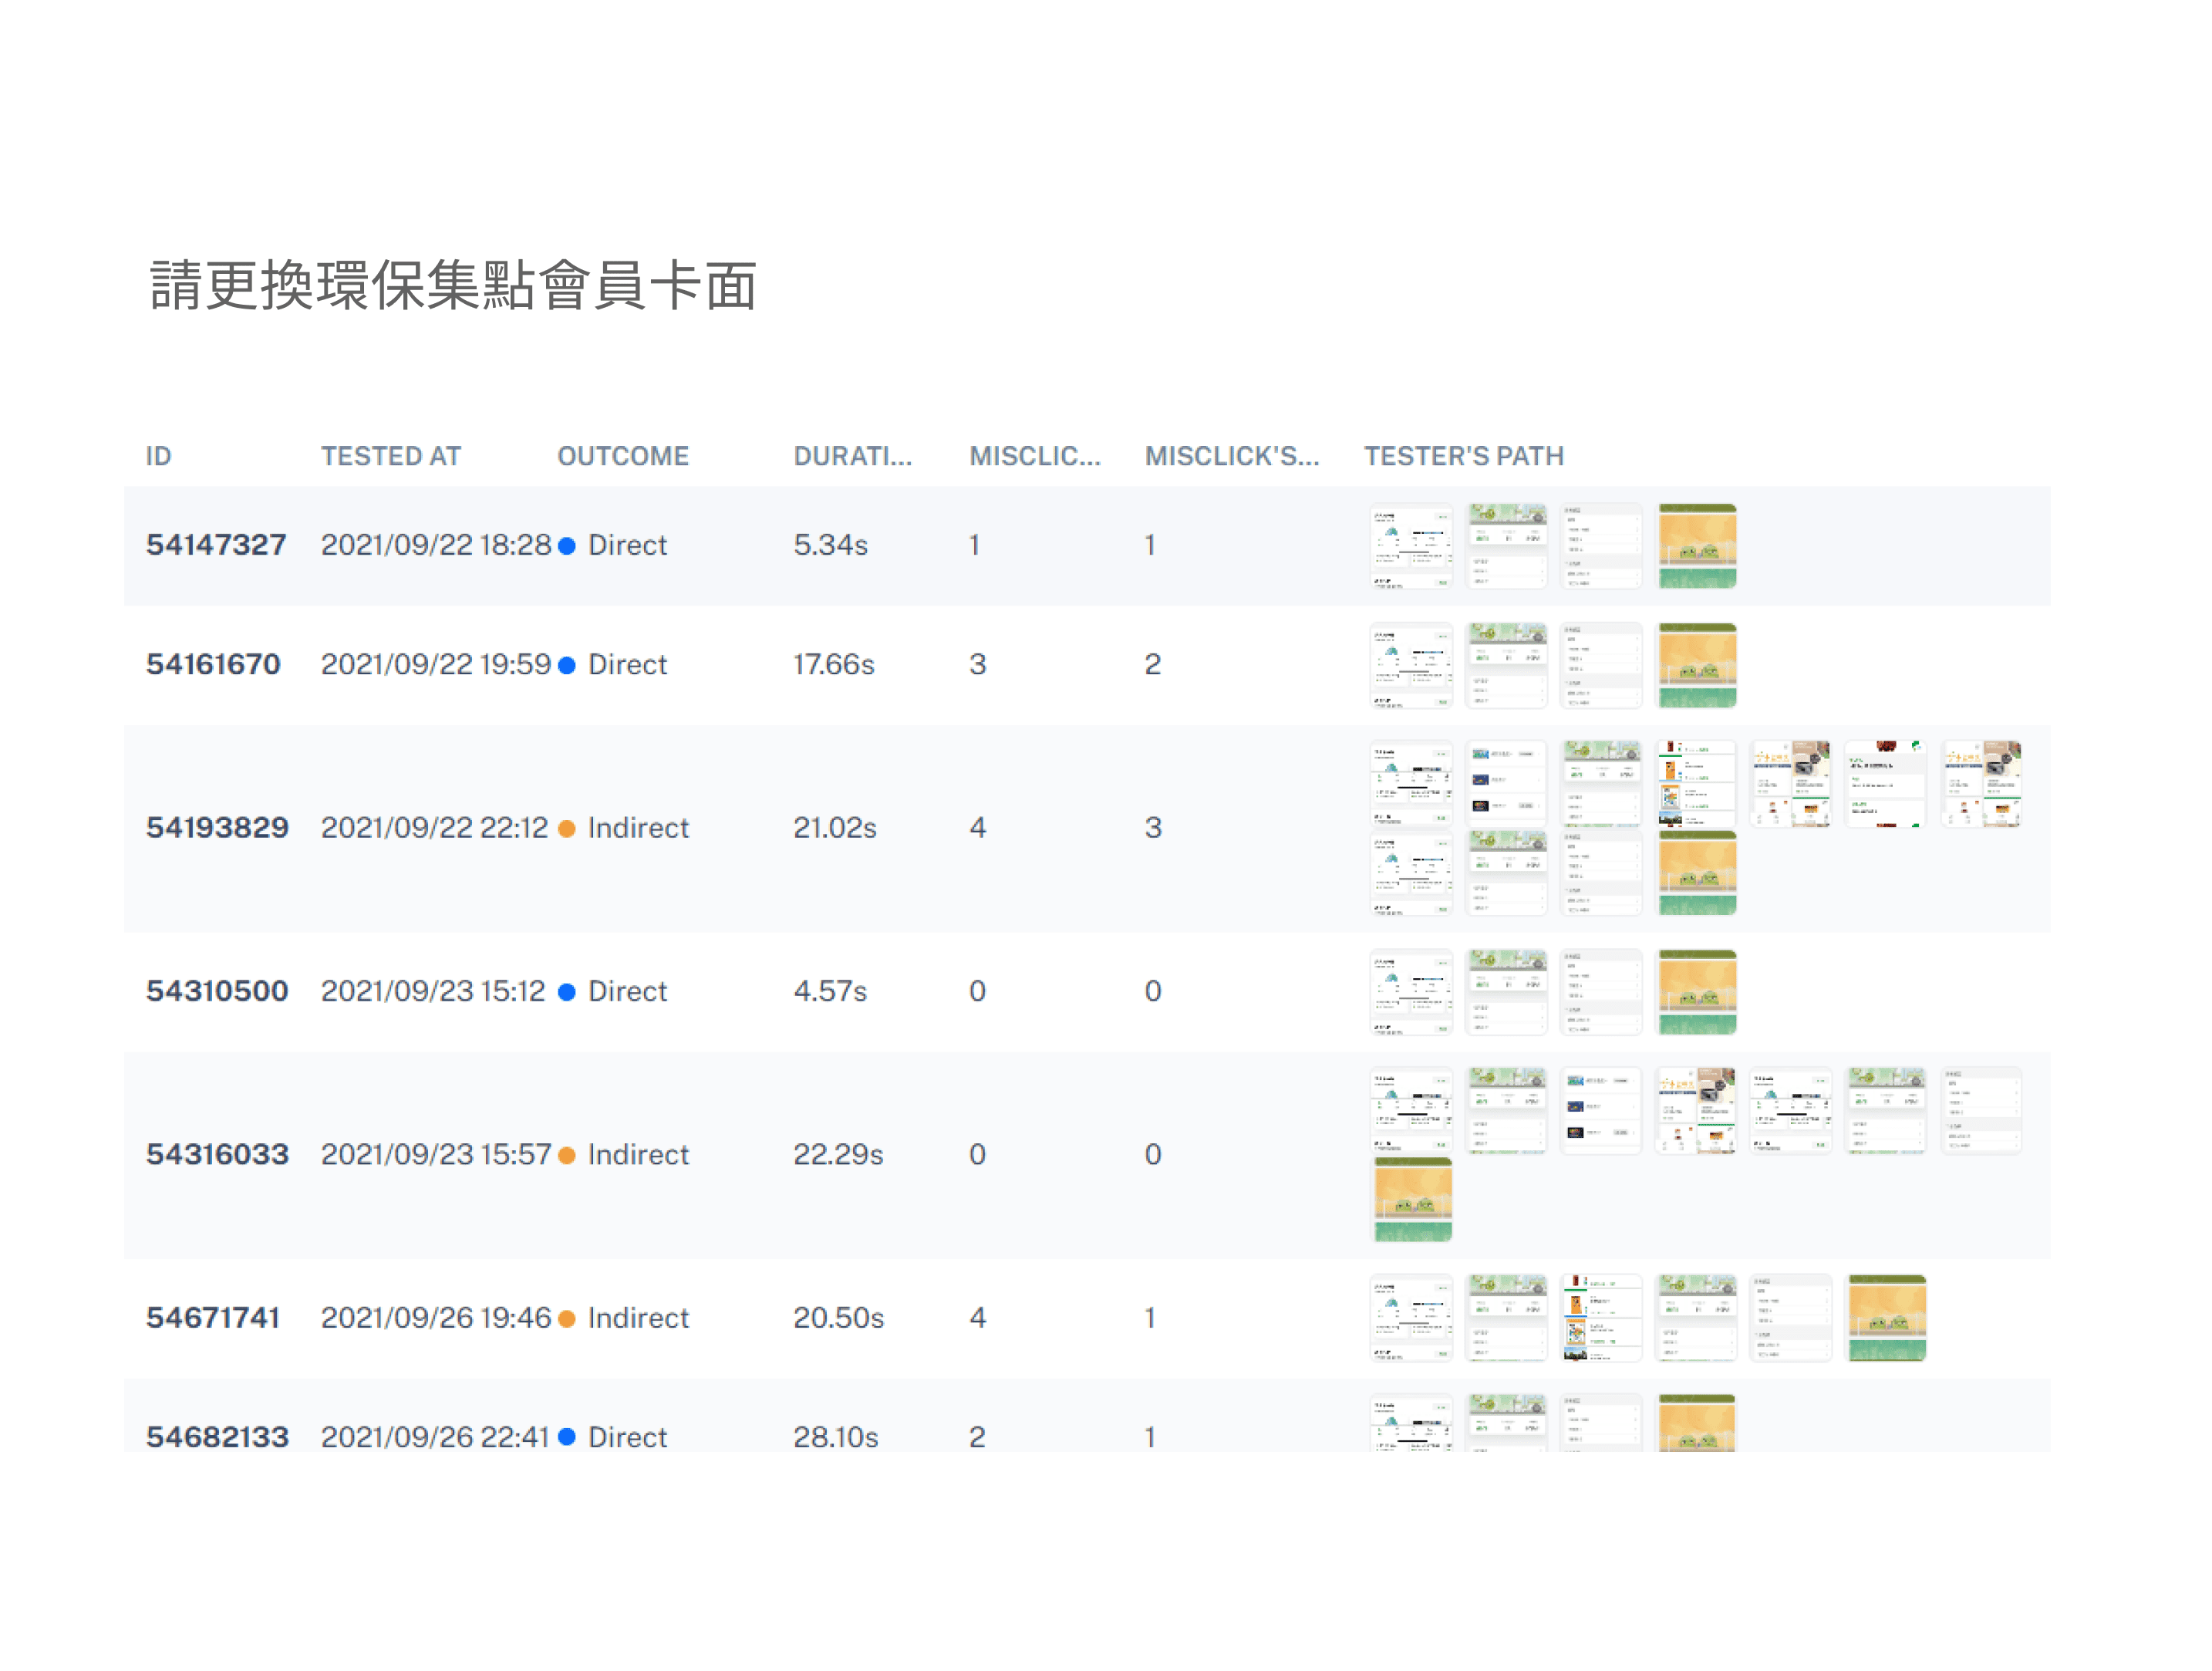
Task: Click the TESTER'S PATH column header
Action: (x=1463, y=456)
